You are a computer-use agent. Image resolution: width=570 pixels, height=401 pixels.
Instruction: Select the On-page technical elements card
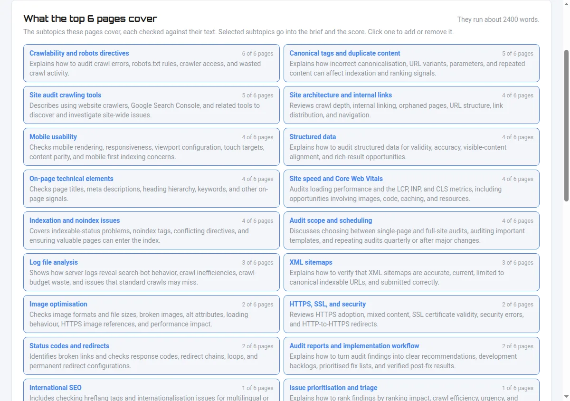coord(151,189)
